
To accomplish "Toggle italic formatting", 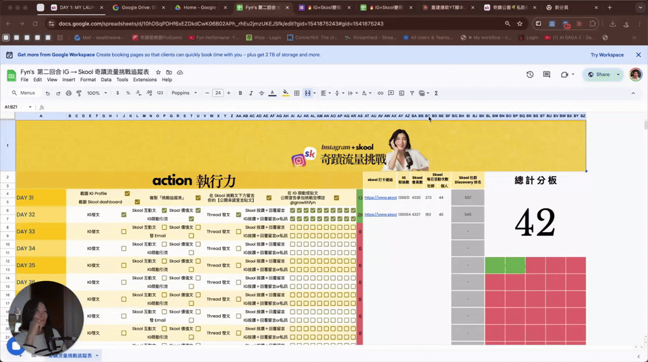I will point(251,94).
